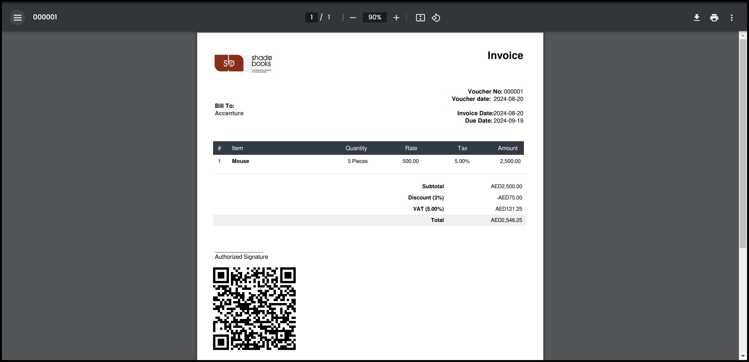Image resolution: width=749 pixels, height=362 pixels.
Task: Open the more actions three-dot menu
Action: pos(732,17)
